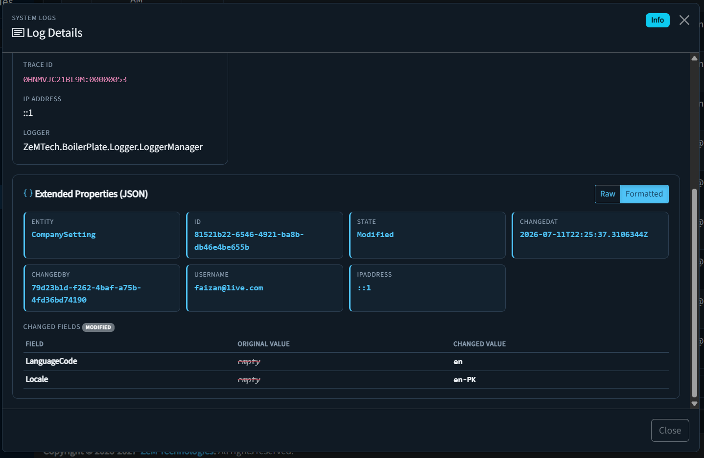Switch JSON view to Raw

pyautogui.click(x=608, y=194)
